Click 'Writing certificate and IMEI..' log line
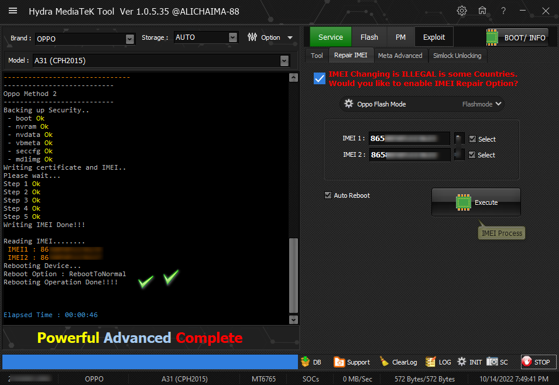 (64, 167)
